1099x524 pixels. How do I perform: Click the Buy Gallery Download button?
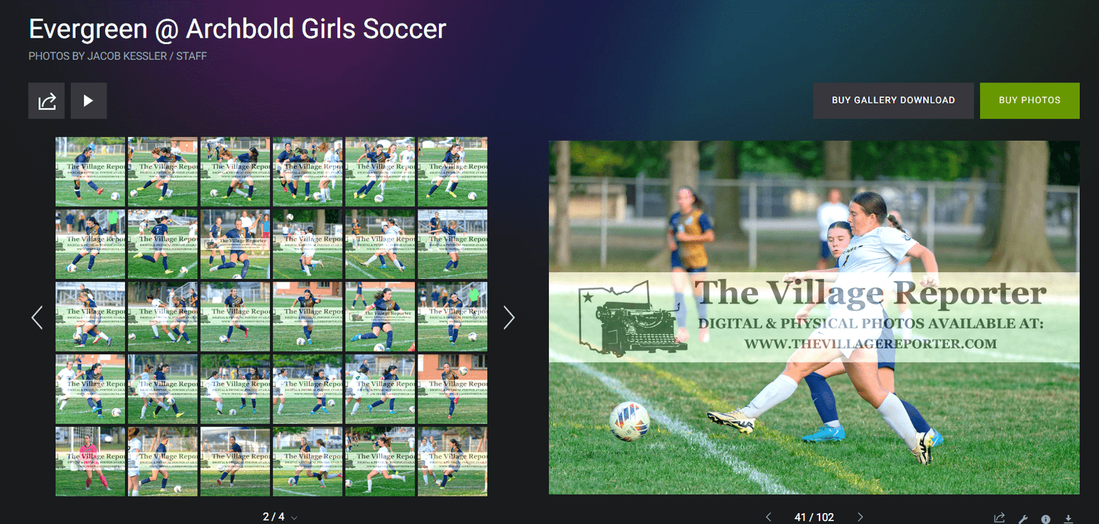click(893, 100)
